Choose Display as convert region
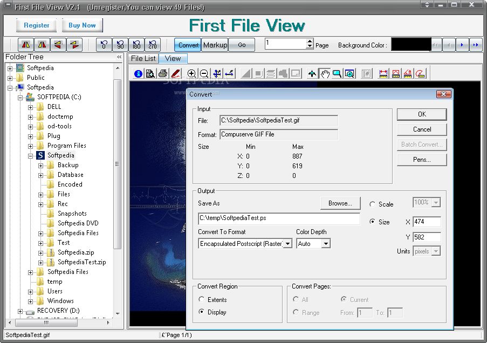The height and width of the screenshot is (343, 487). point(202,312)
